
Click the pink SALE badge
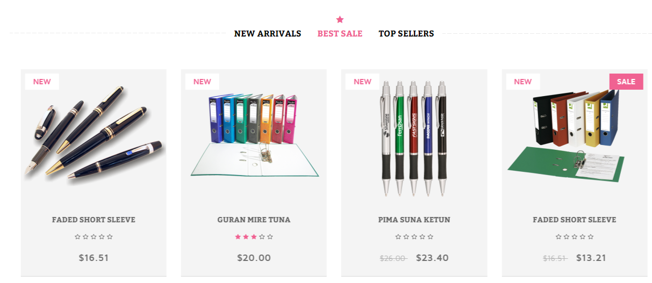626,82
